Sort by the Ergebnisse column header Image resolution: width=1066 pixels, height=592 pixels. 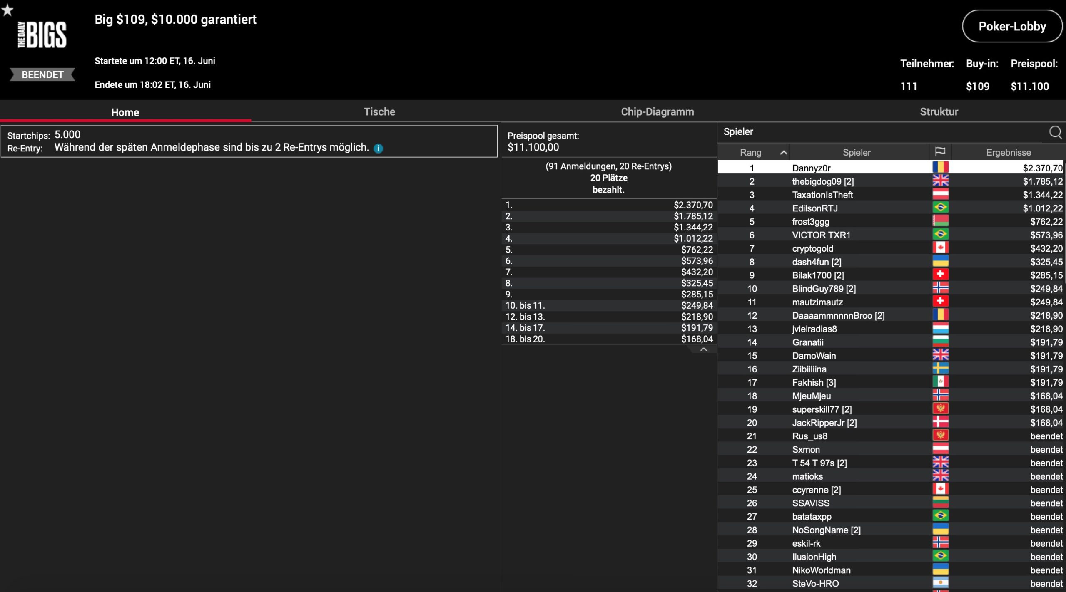(1008, 153)
